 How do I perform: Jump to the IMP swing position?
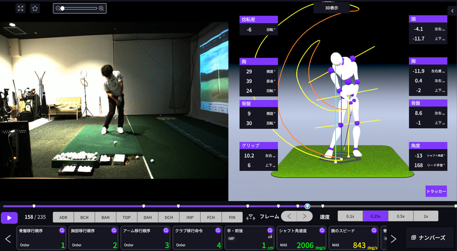190,217
